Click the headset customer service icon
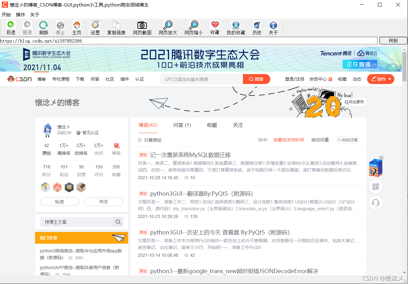 click(376, 203)
